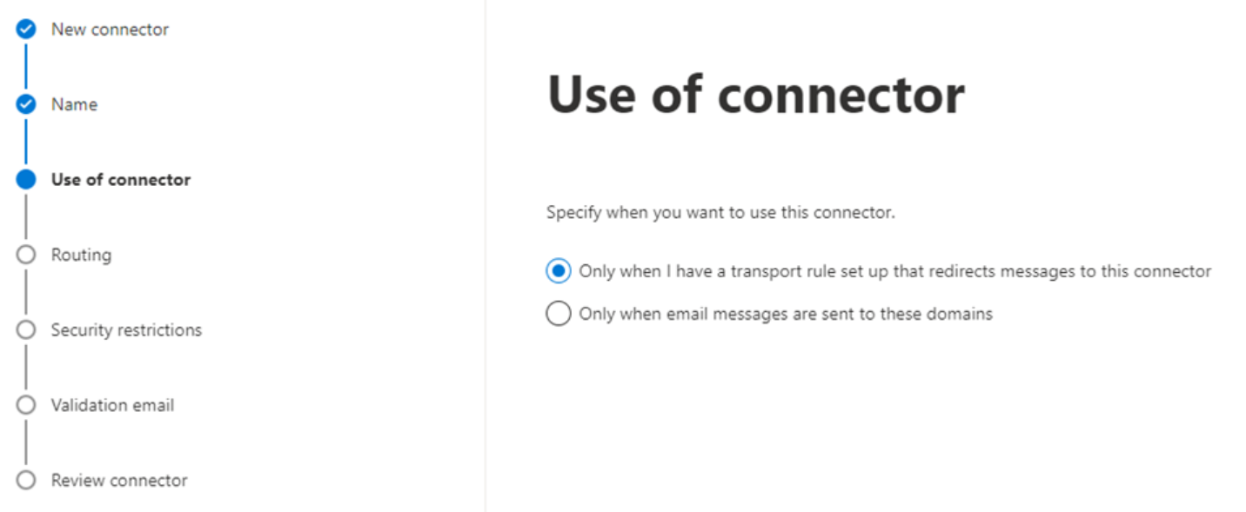Image resolution: width=1246 pixels, height=512 pixels.
Task: Click the Use of connector active step dot
Action: (26, 180)
